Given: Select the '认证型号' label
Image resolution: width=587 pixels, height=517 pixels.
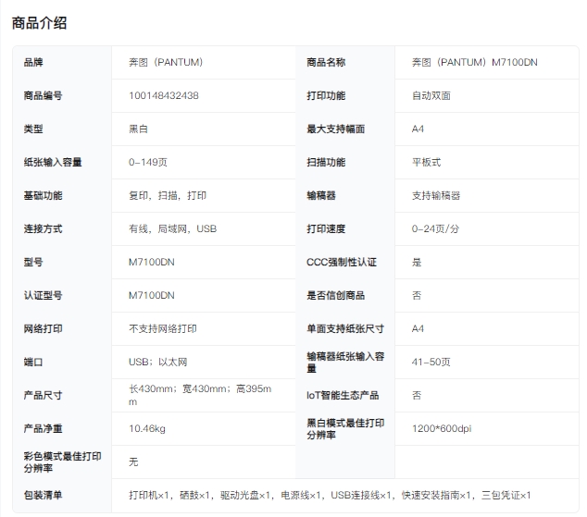Looking at the screenshot, I should click(x=43, y=295).
